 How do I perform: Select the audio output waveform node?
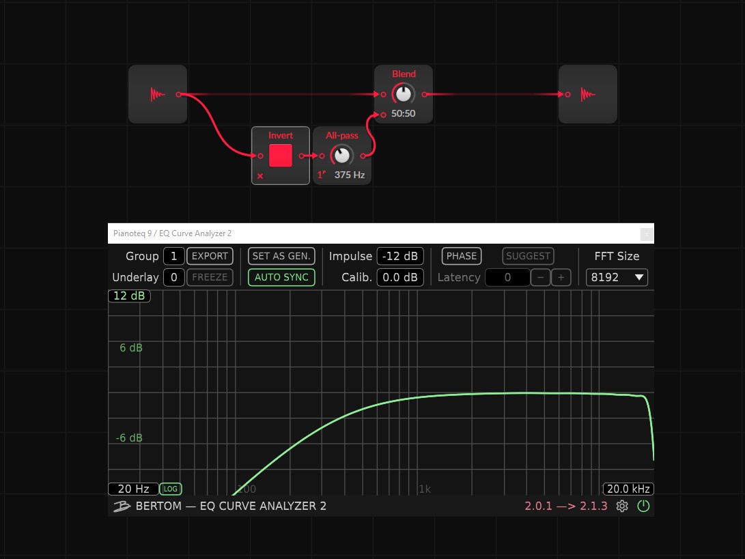[588, 94]
